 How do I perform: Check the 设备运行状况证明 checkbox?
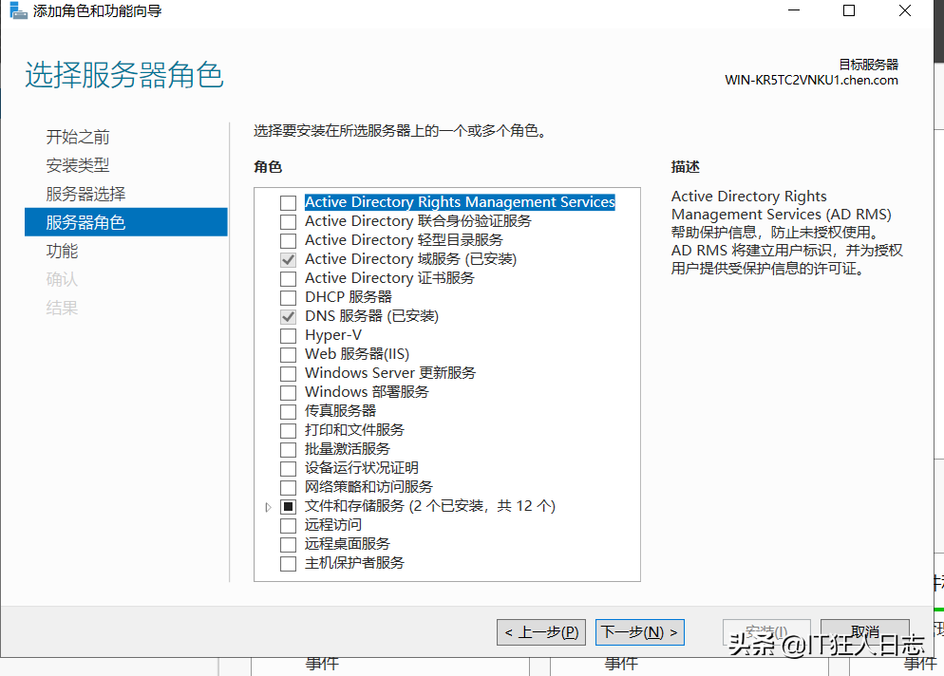(289, 468)
